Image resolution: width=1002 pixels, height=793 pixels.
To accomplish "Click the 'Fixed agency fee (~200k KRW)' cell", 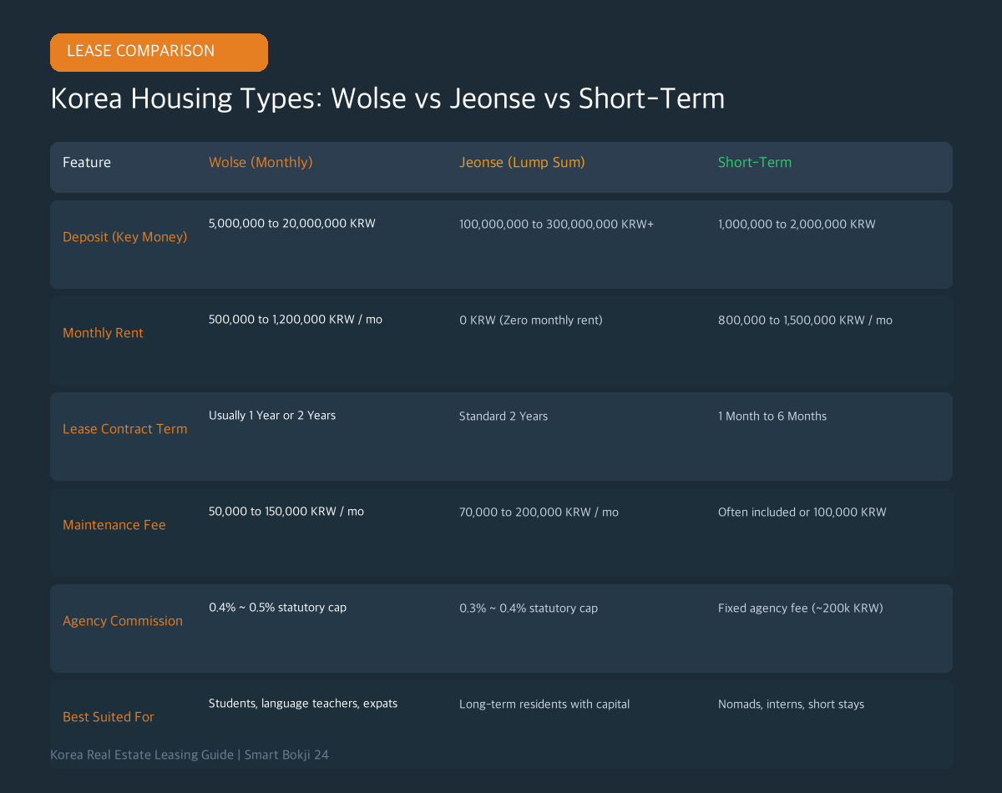I will (801, 609).
